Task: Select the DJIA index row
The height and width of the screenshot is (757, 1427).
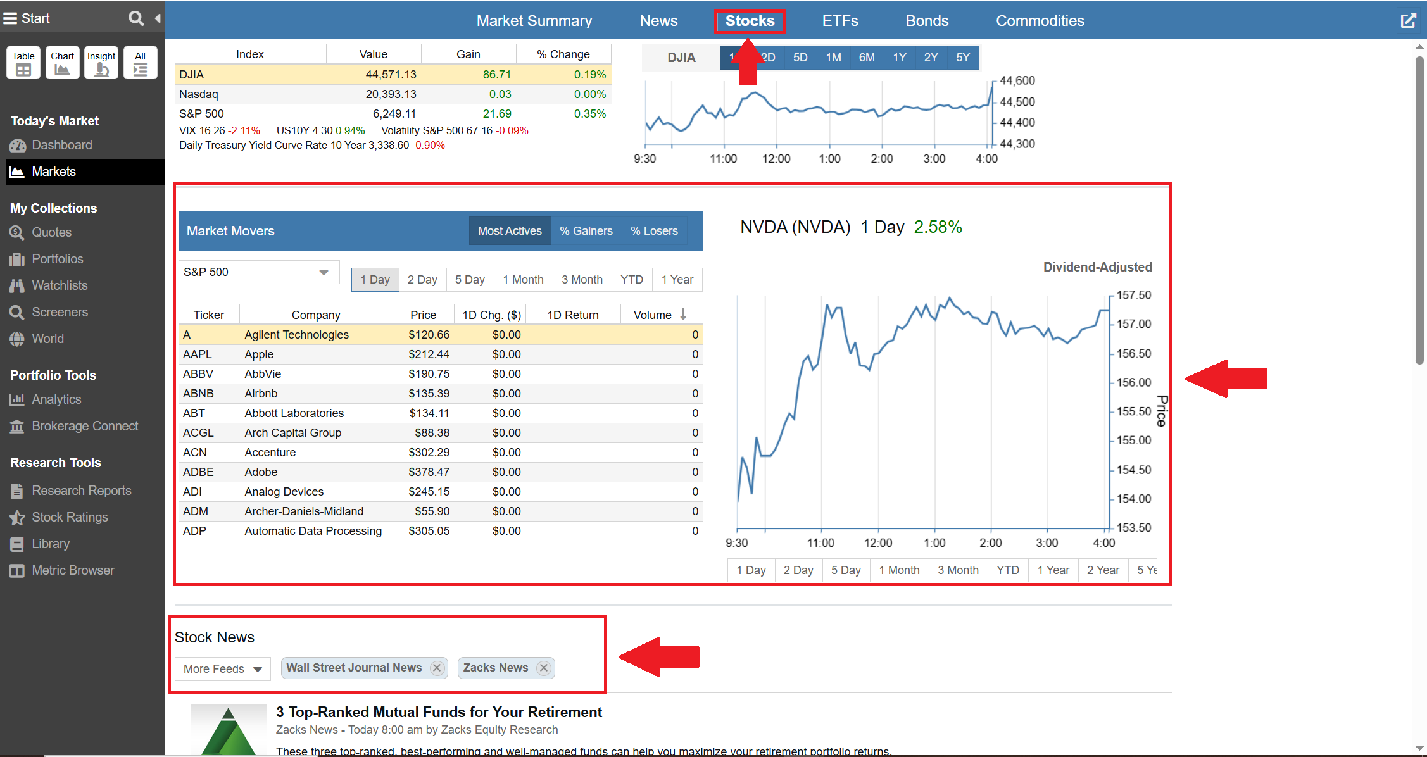Action: [393, 75]
